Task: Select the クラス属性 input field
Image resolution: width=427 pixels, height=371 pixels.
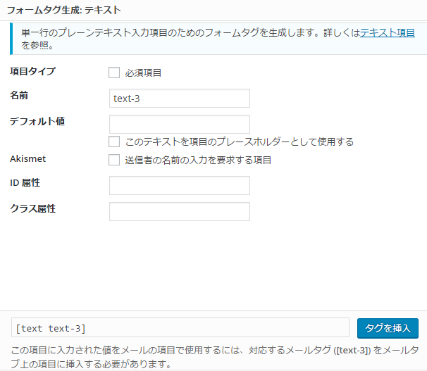Action: (180, 211)
